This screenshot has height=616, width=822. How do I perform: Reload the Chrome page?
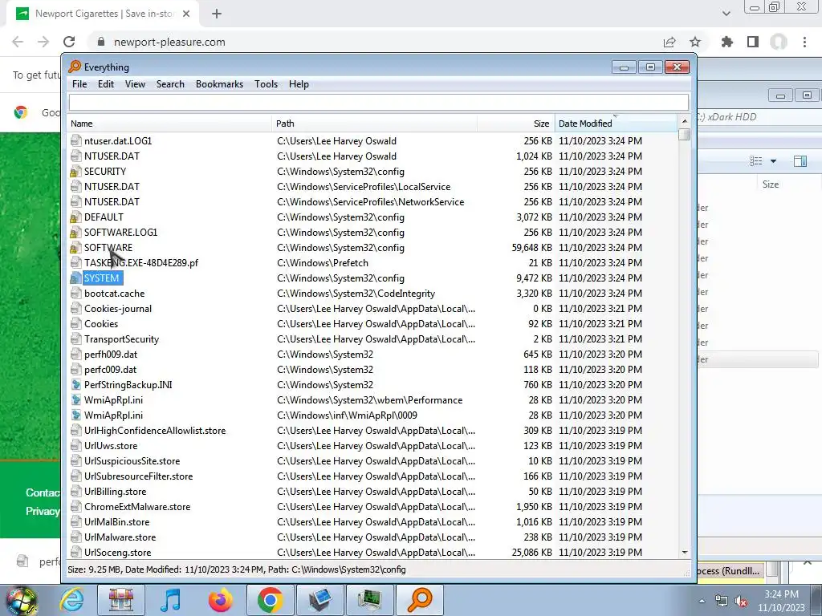coord(69,42)
